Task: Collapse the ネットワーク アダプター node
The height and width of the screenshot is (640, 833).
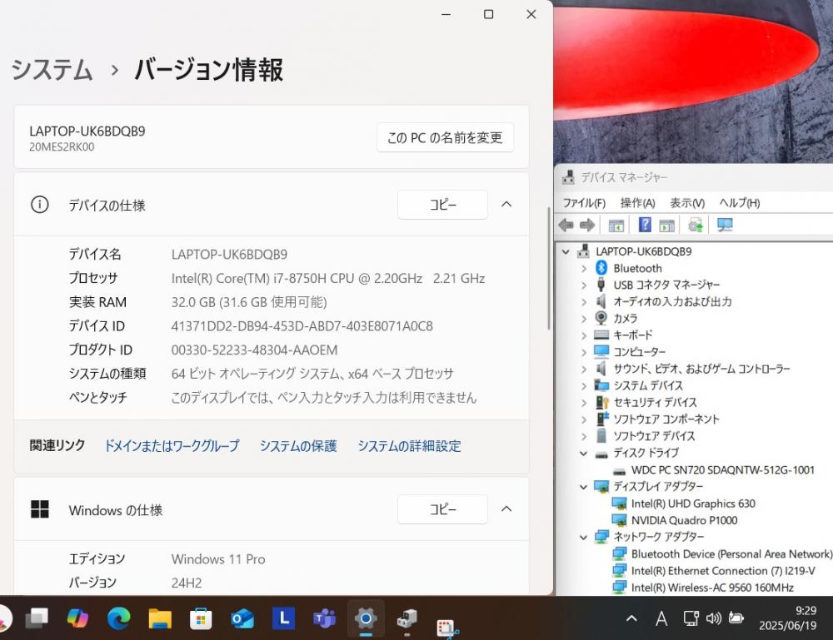Action: click(x=584, y=537)
